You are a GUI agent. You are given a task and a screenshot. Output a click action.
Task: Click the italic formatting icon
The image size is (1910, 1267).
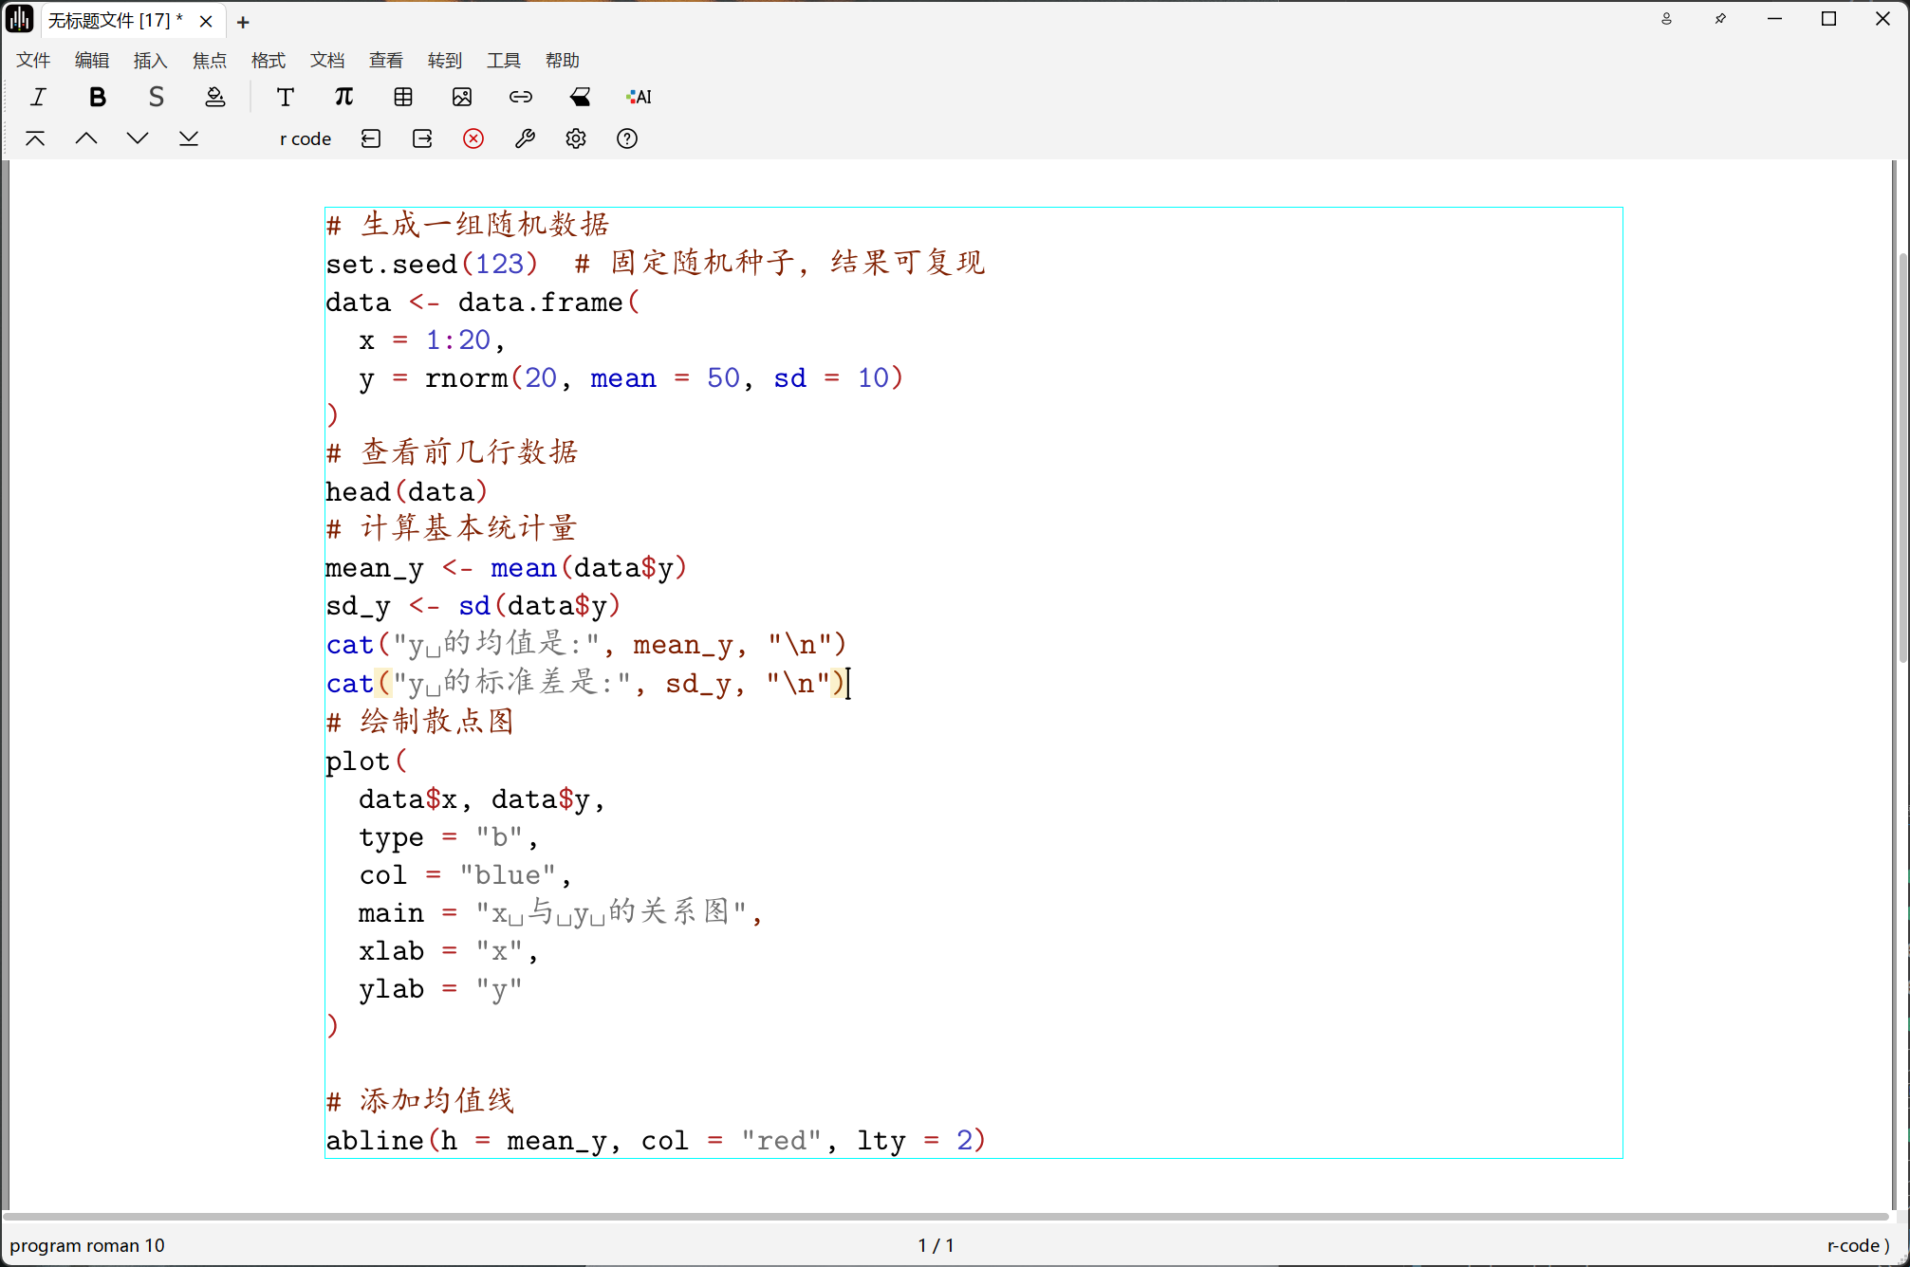38,97
